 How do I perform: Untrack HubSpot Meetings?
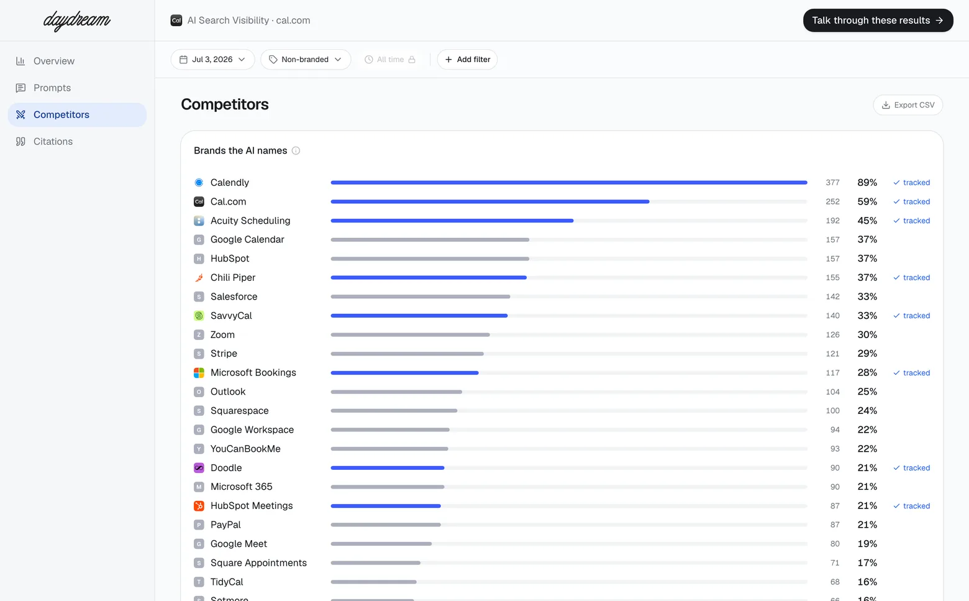coord(911,506)
